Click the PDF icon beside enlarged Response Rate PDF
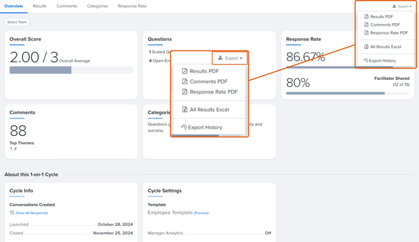The image size is (419, 242). point(184,92)
